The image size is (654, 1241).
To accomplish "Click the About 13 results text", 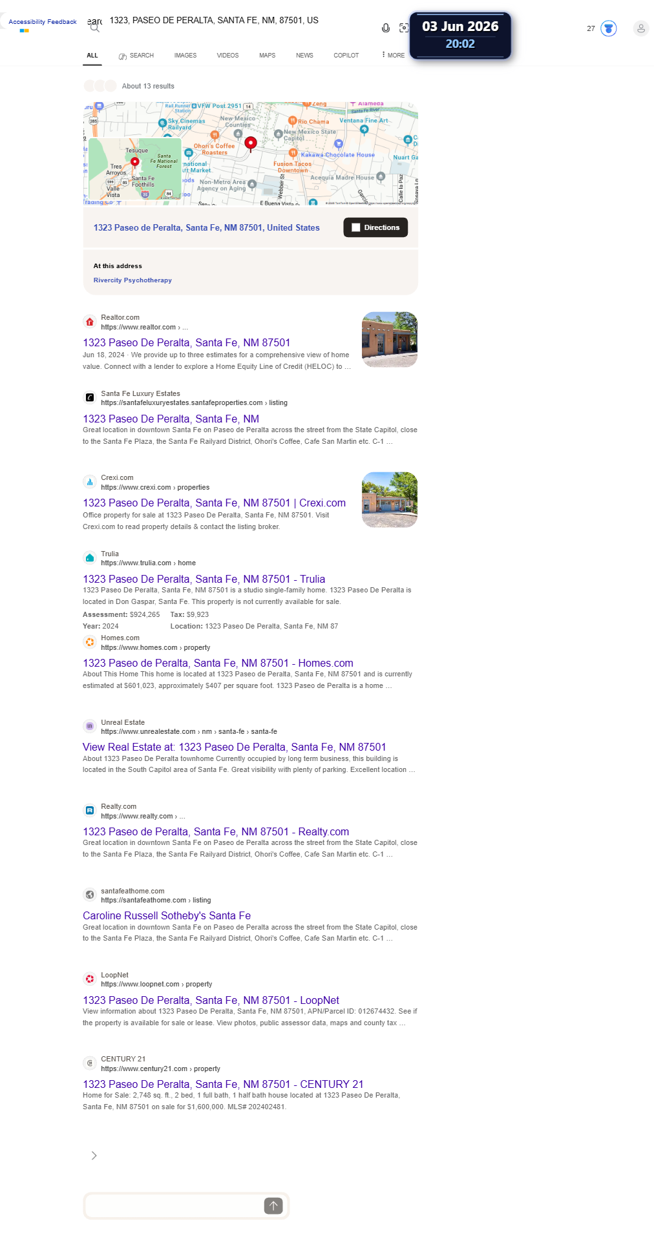I will [148, 86].
